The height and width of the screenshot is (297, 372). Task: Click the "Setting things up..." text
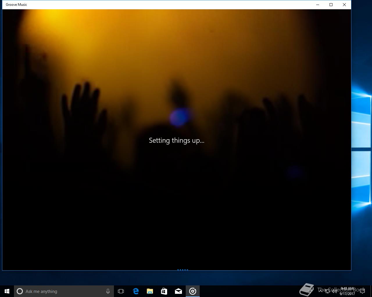click(177, 140)
